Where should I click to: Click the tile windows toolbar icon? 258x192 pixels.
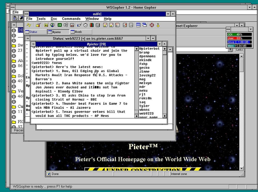pos(138,25)
